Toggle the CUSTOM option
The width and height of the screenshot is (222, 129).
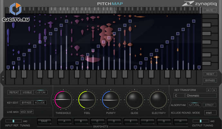click(40, 92)
